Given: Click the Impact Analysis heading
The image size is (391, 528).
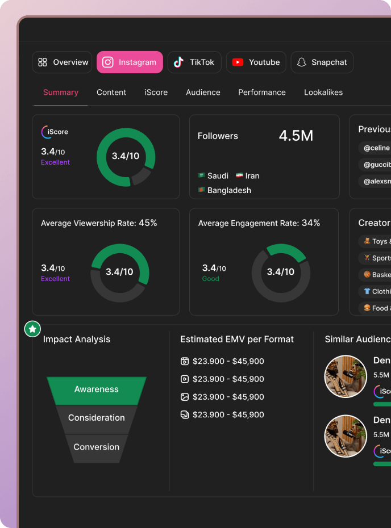Looking at the screenshot, I should pos(77,339).
